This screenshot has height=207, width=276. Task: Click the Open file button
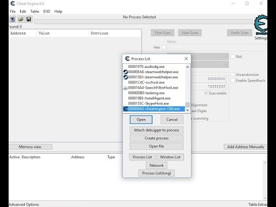pos(156,146)
